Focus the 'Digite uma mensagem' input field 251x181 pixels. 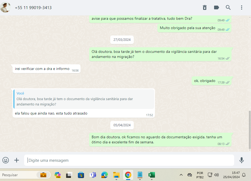coord(128,160)
